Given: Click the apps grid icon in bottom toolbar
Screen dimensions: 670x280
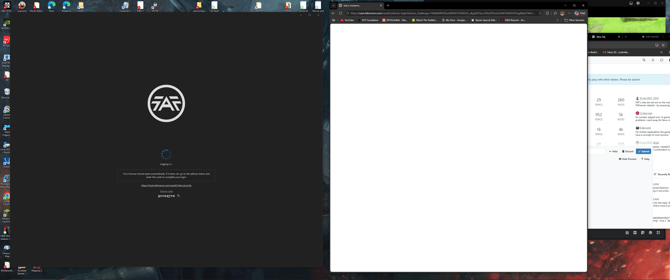Looking at the screenshot, I should [x=658, y=233].
